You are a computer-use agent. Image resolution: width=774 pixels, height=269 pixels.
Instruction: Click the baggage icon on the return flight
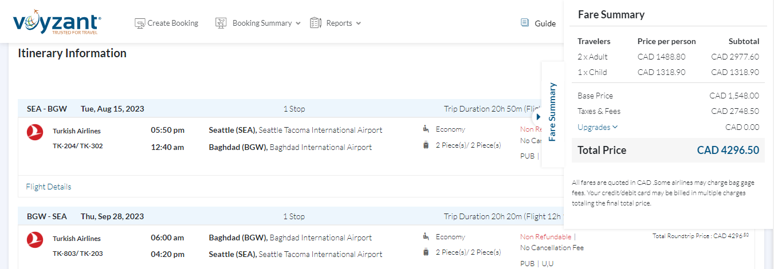click(x=426, y=252)
